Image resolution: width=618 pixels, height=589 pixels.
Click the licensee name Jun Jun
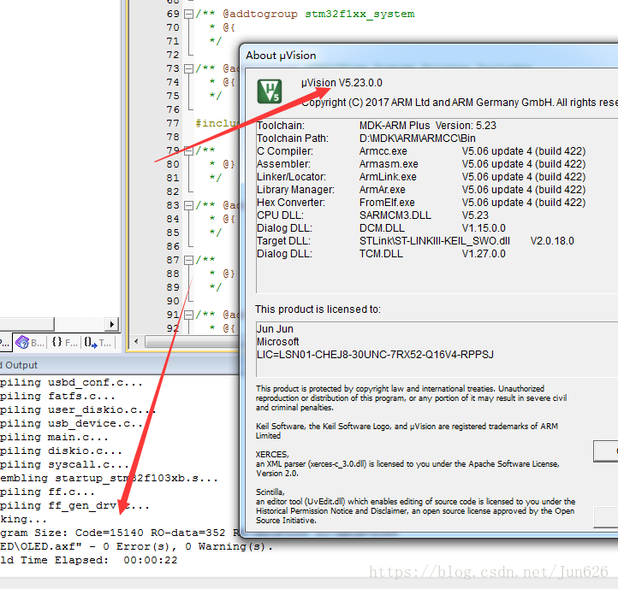point(275,329)
